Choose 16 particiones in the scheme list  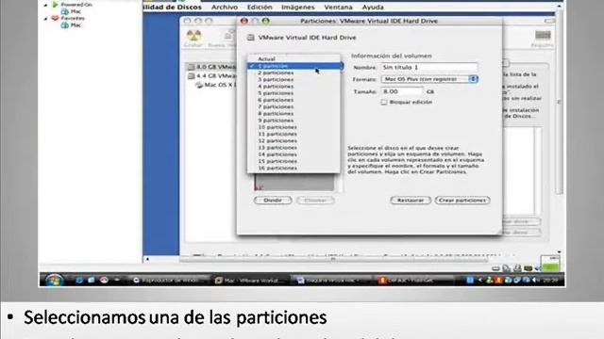pyautogui.click(x=294, y=168)
